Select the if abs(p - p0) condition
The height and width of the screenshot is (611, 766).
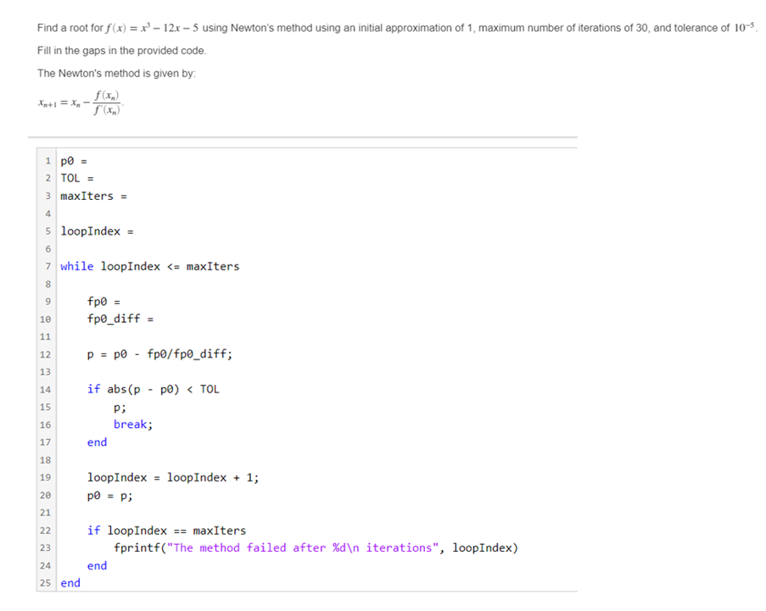point(153,389)
